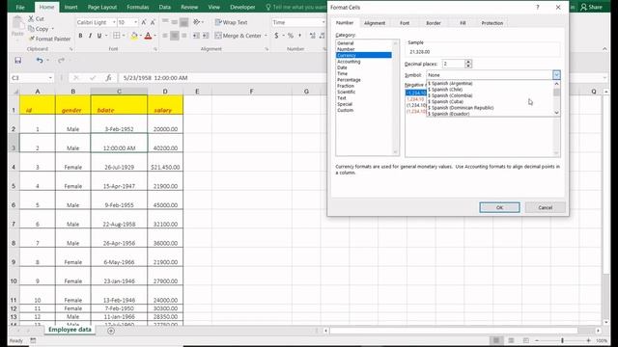Open the Time number format dropdown
This screenshot has width=618, height=347.
(323, 22)
